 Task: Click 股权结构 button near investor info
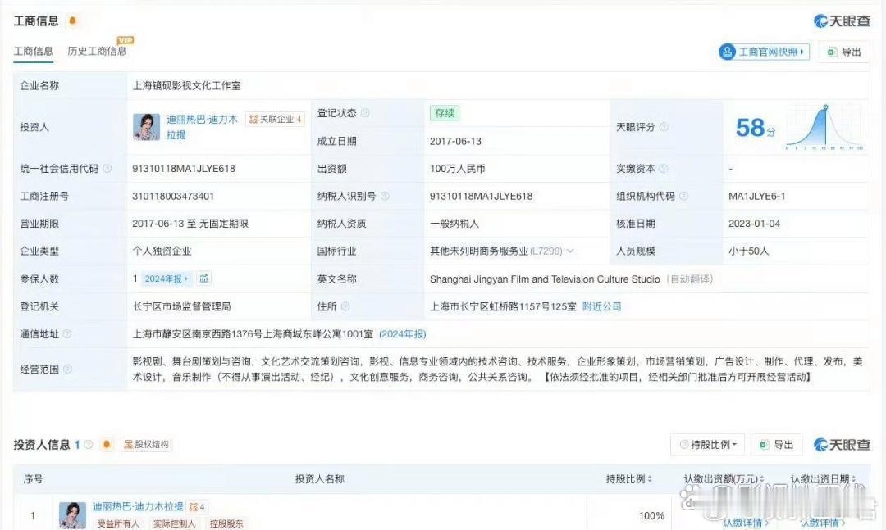[147, 444]
